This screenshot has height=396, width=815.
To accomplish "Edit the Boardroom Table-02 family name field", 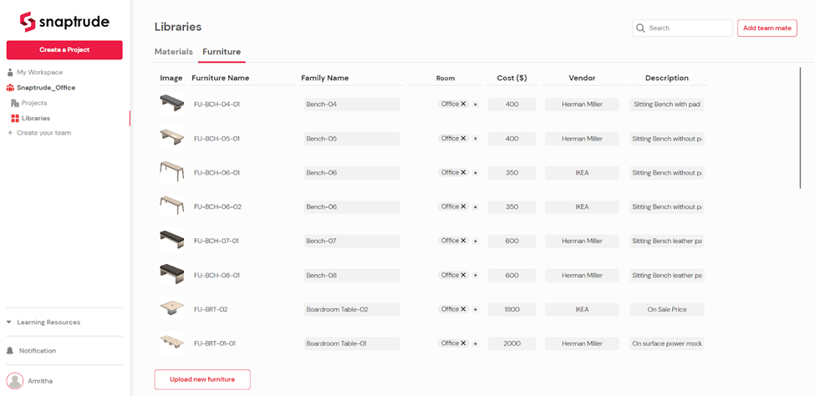I will (x=352, y=310).
